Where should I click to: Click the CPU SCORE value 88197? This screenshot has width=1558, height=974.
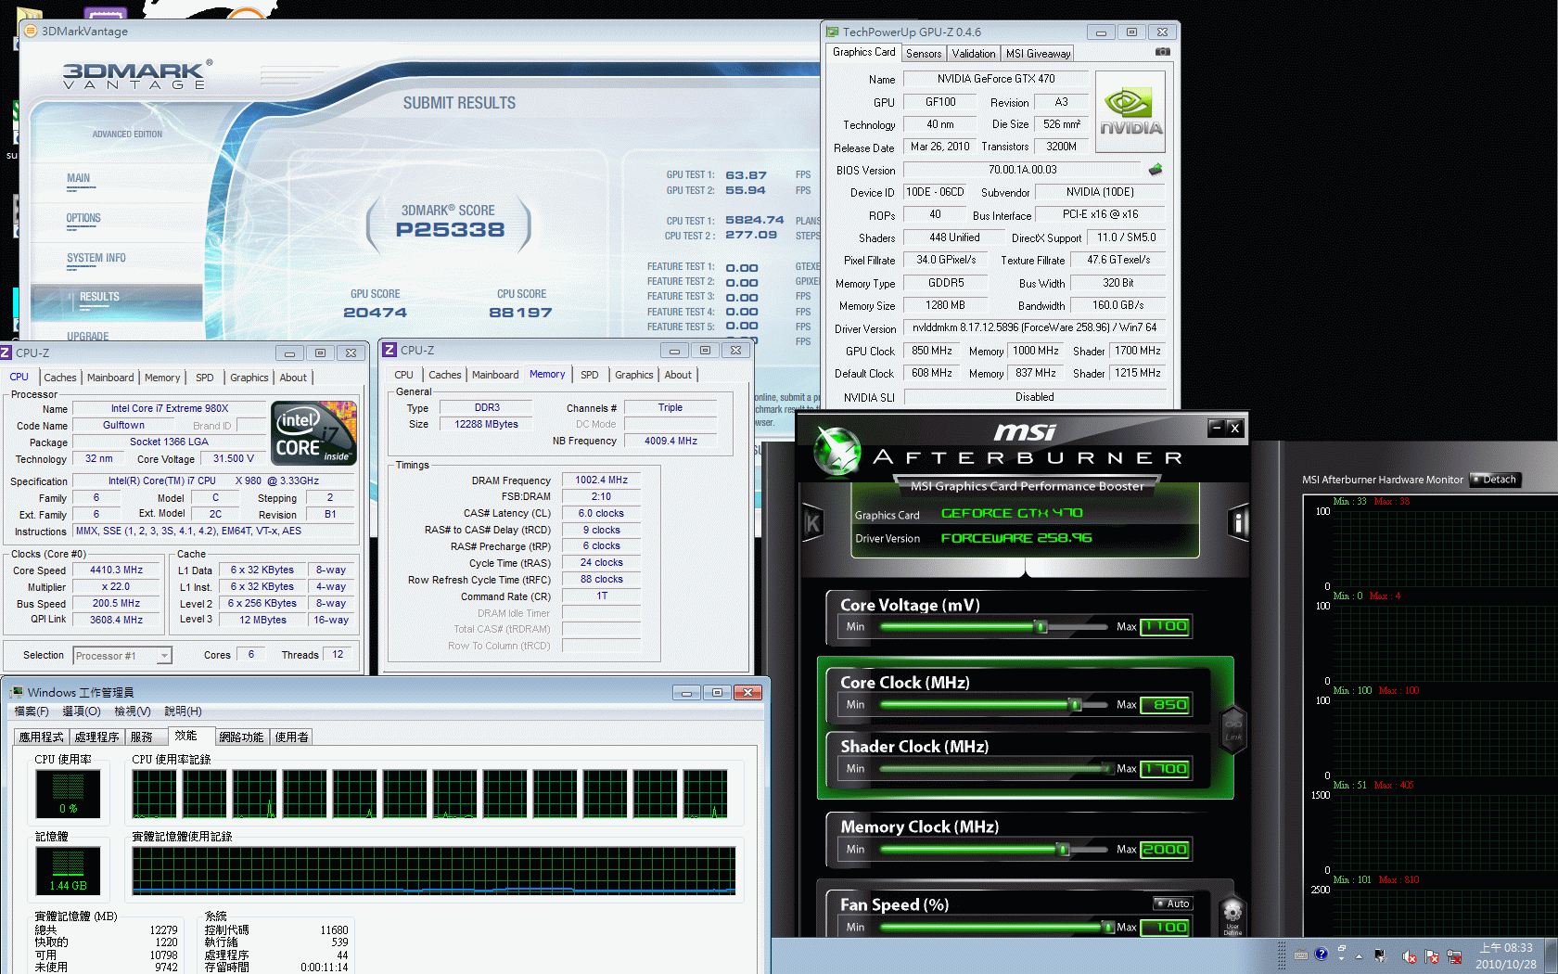[x=520, y=313]
